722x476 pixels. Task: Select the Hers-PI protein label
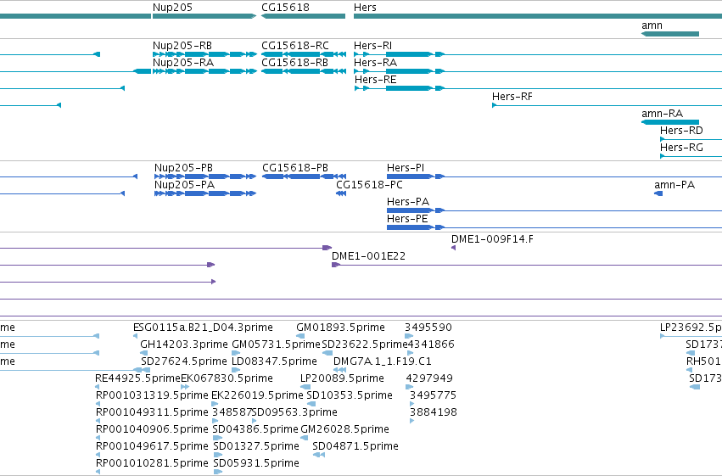coord(406,168)
